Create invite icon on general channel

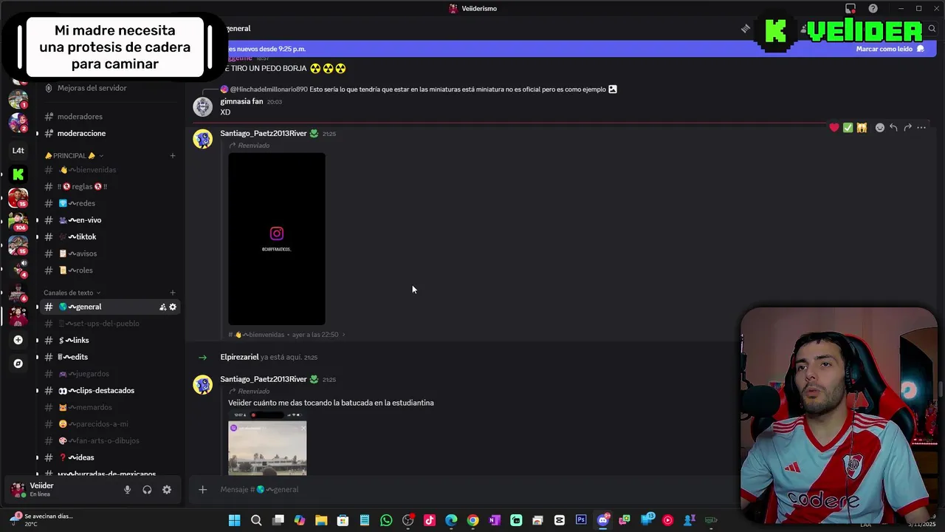tap(162, 307)
